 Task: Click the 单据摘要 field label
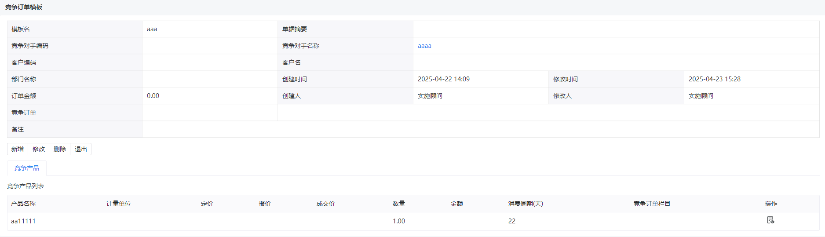[295, 29]
